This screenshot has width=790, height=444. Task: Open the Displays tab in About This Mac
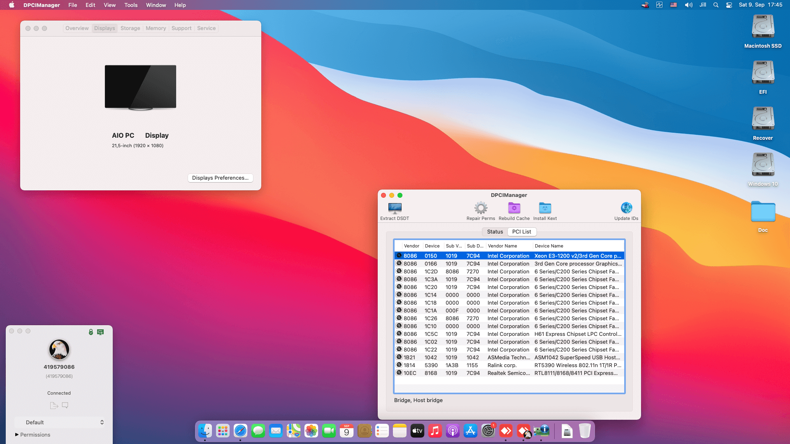click(x=105, y=28)
